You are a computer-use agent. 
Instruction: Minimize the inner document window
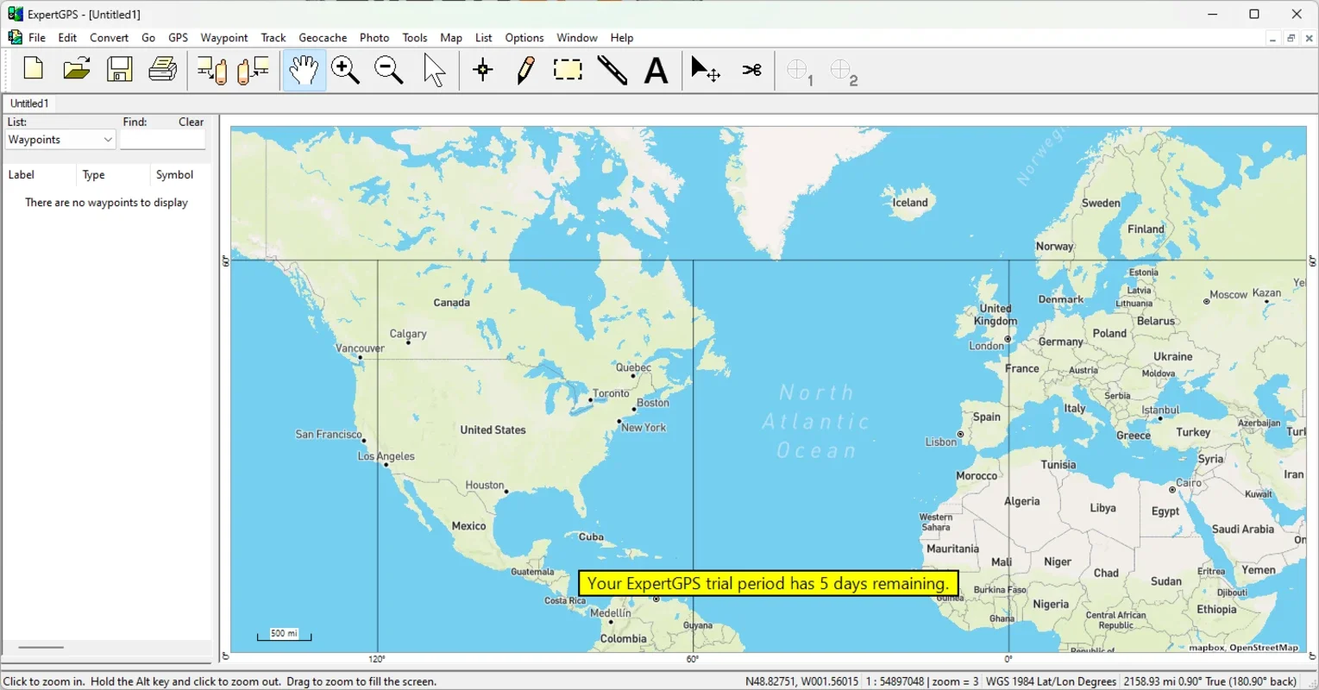tap(1272, 38)
